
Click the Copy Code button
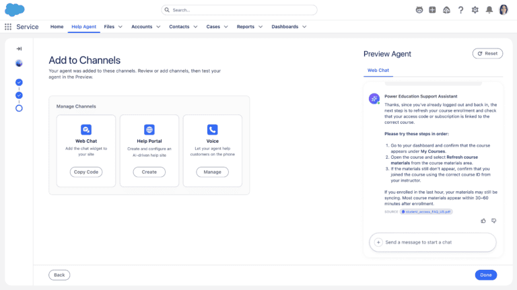[86, 172]
